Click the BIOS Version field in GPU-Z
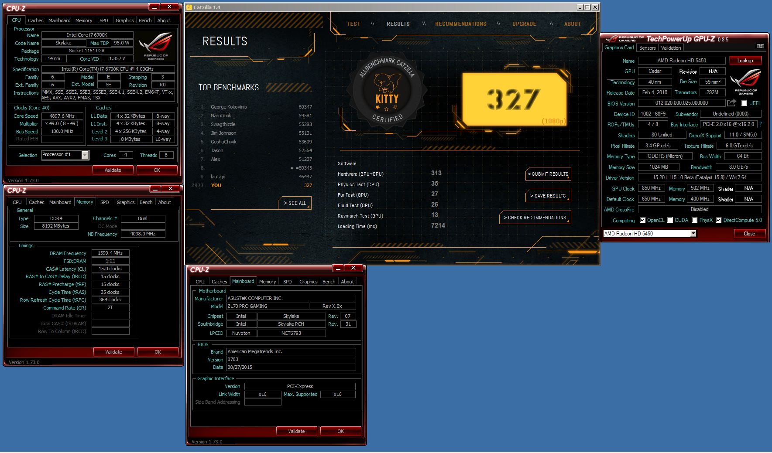Viewport: 772px width, 453px height. click(681, 103)
